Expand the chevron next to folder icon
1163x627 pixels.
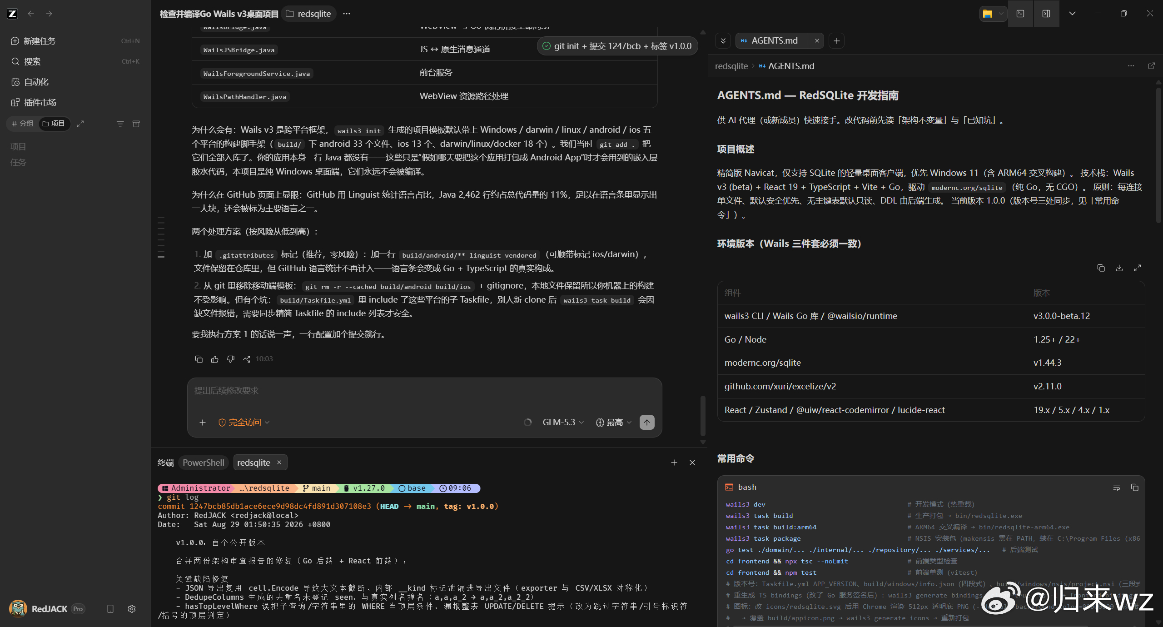(x=1001, y=14)
